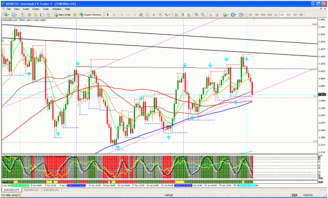This screenshot has width=328, height=198.
Task: Show the Market Watch window
Action: click(23, 15)
